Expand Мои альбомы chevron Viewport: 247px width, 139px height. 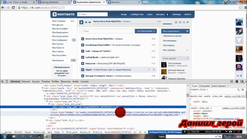(187, 50)
